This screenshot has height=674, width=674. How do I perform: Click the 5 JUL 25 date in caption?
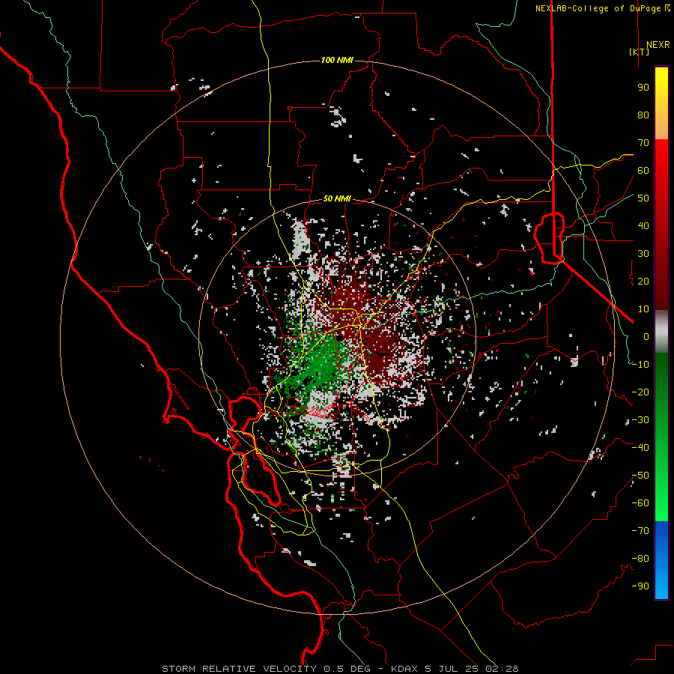point(452,669)
